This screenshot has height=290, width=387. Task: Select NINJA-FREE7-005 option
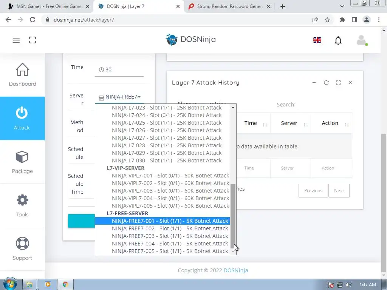(163, 251)
